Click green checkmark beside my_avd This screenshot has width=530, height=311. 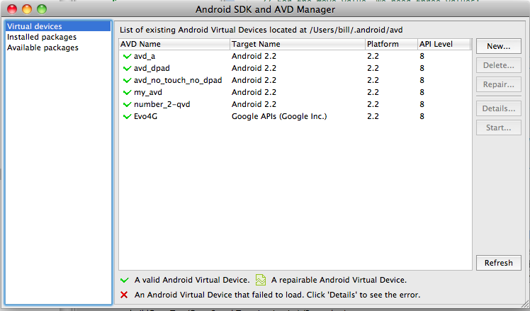point(127,92)
